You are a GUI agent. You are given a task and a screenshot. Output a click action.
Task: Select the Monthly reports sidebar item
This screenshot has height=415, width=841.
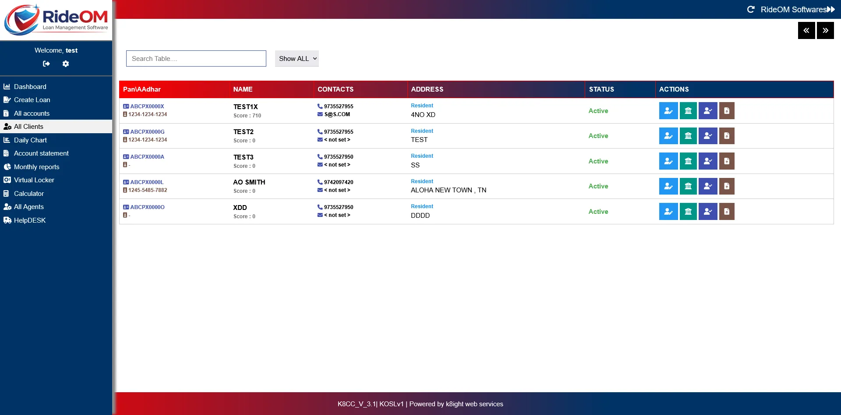[37, 167]
